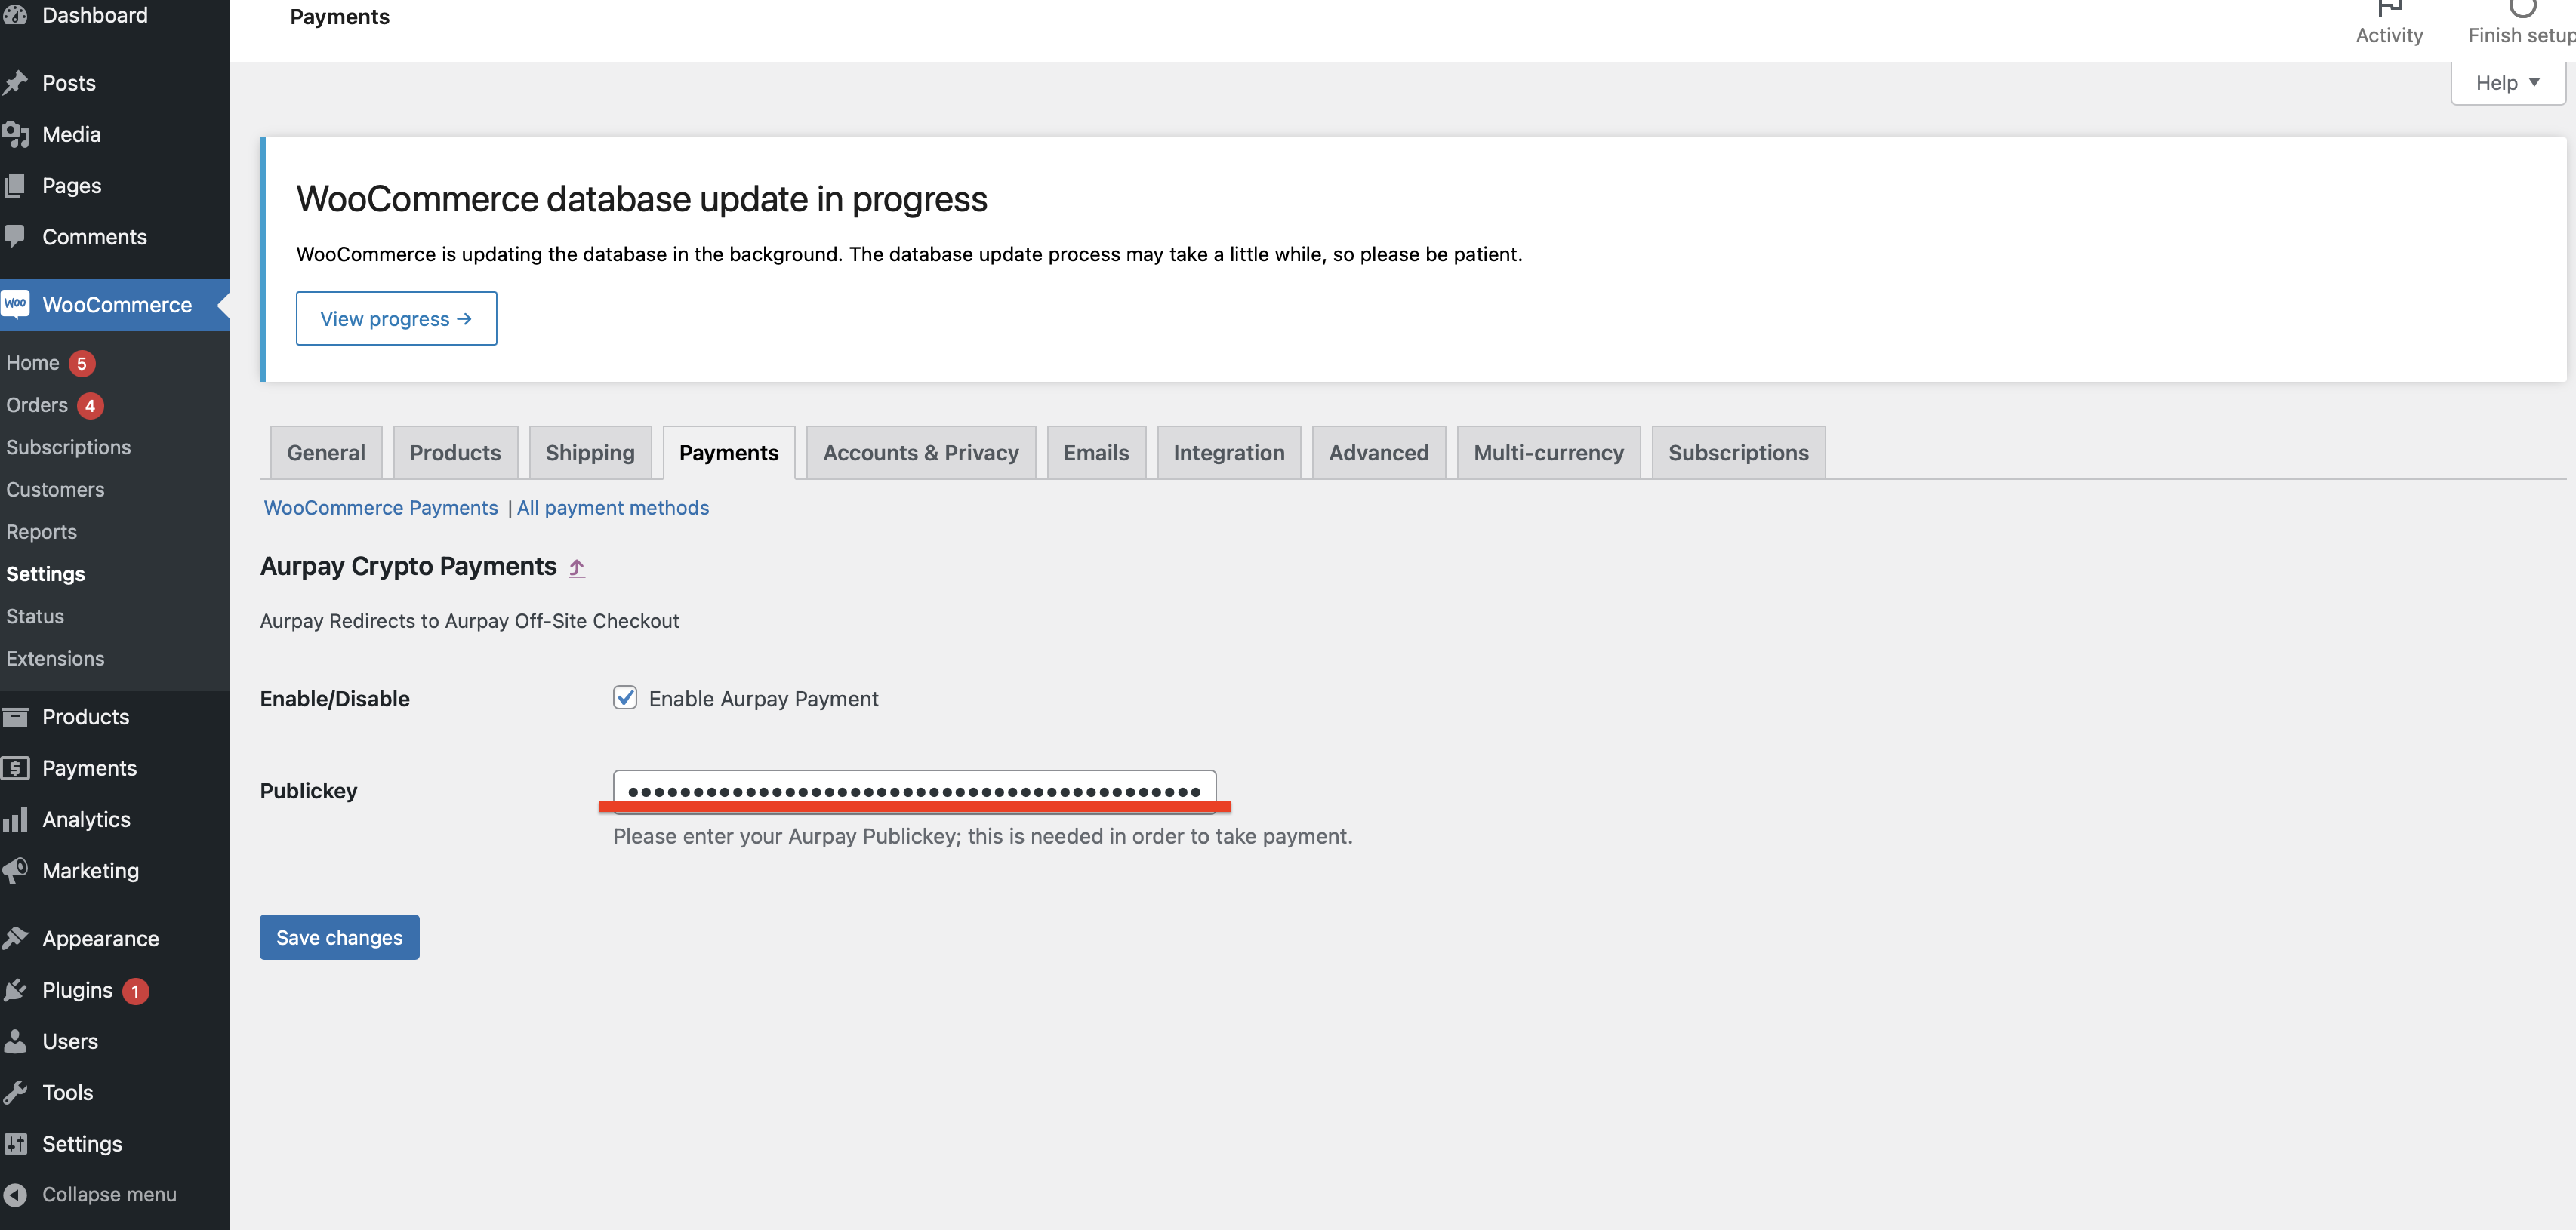Image resolution: width=2576 pixels, height=1230 pixels.
Task: Click the Save changes button
Action: [340, 937]
